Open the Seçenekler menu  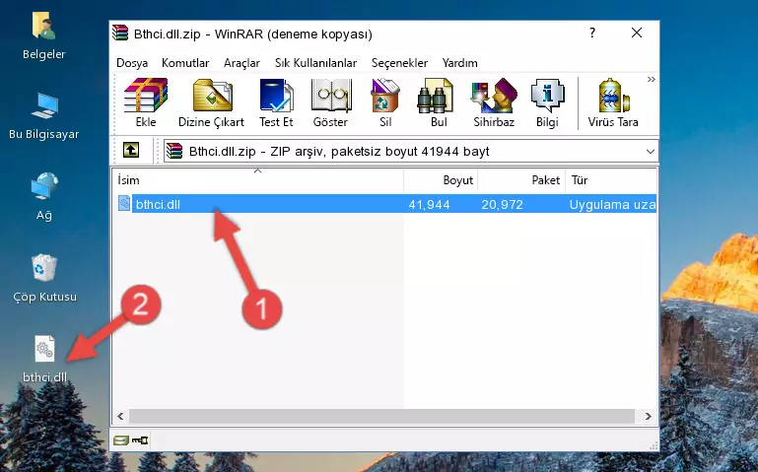[x=399, y=63]
